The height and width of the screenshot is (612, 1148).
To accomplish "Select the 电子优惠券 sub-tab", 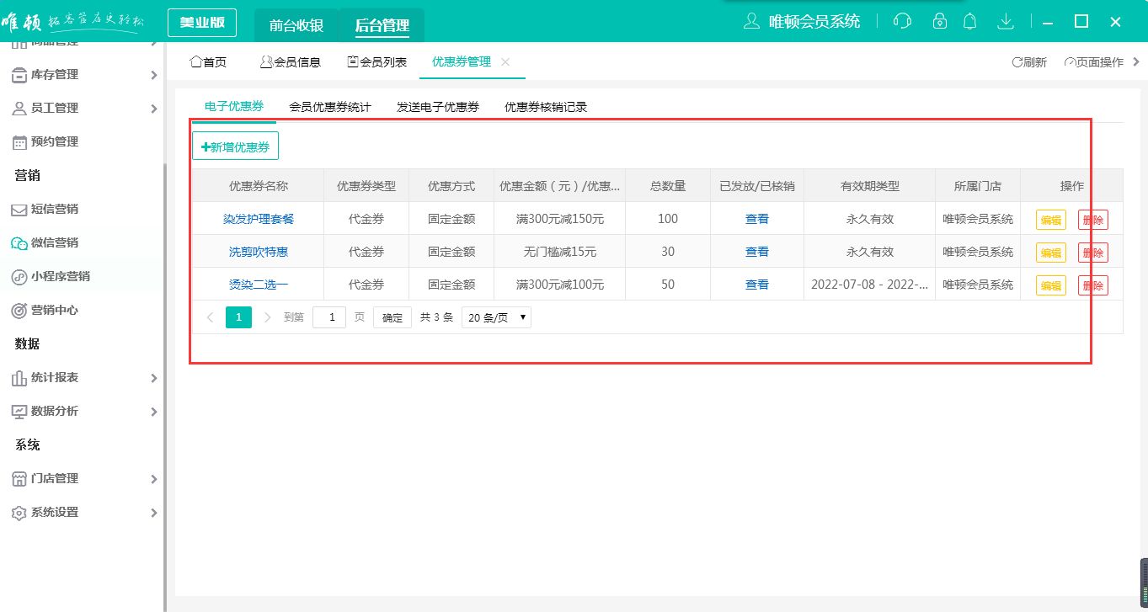I will pyautogui.click(x=234, y=106).
